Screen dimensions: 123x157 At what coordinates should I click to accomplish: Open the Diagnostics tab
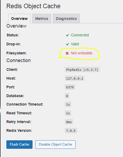[x=66, y=19]
